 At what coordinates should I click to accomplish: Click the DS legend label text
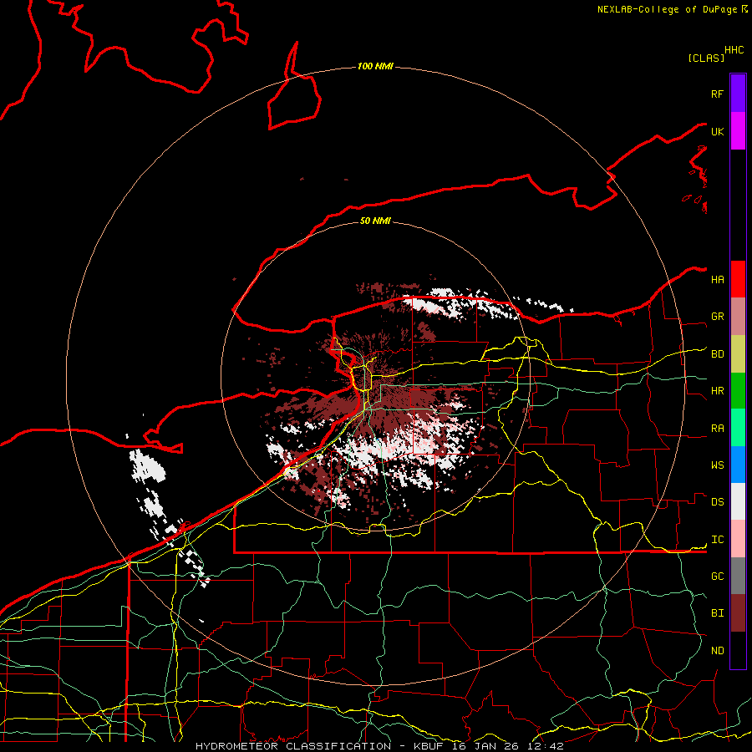point(717,502)
